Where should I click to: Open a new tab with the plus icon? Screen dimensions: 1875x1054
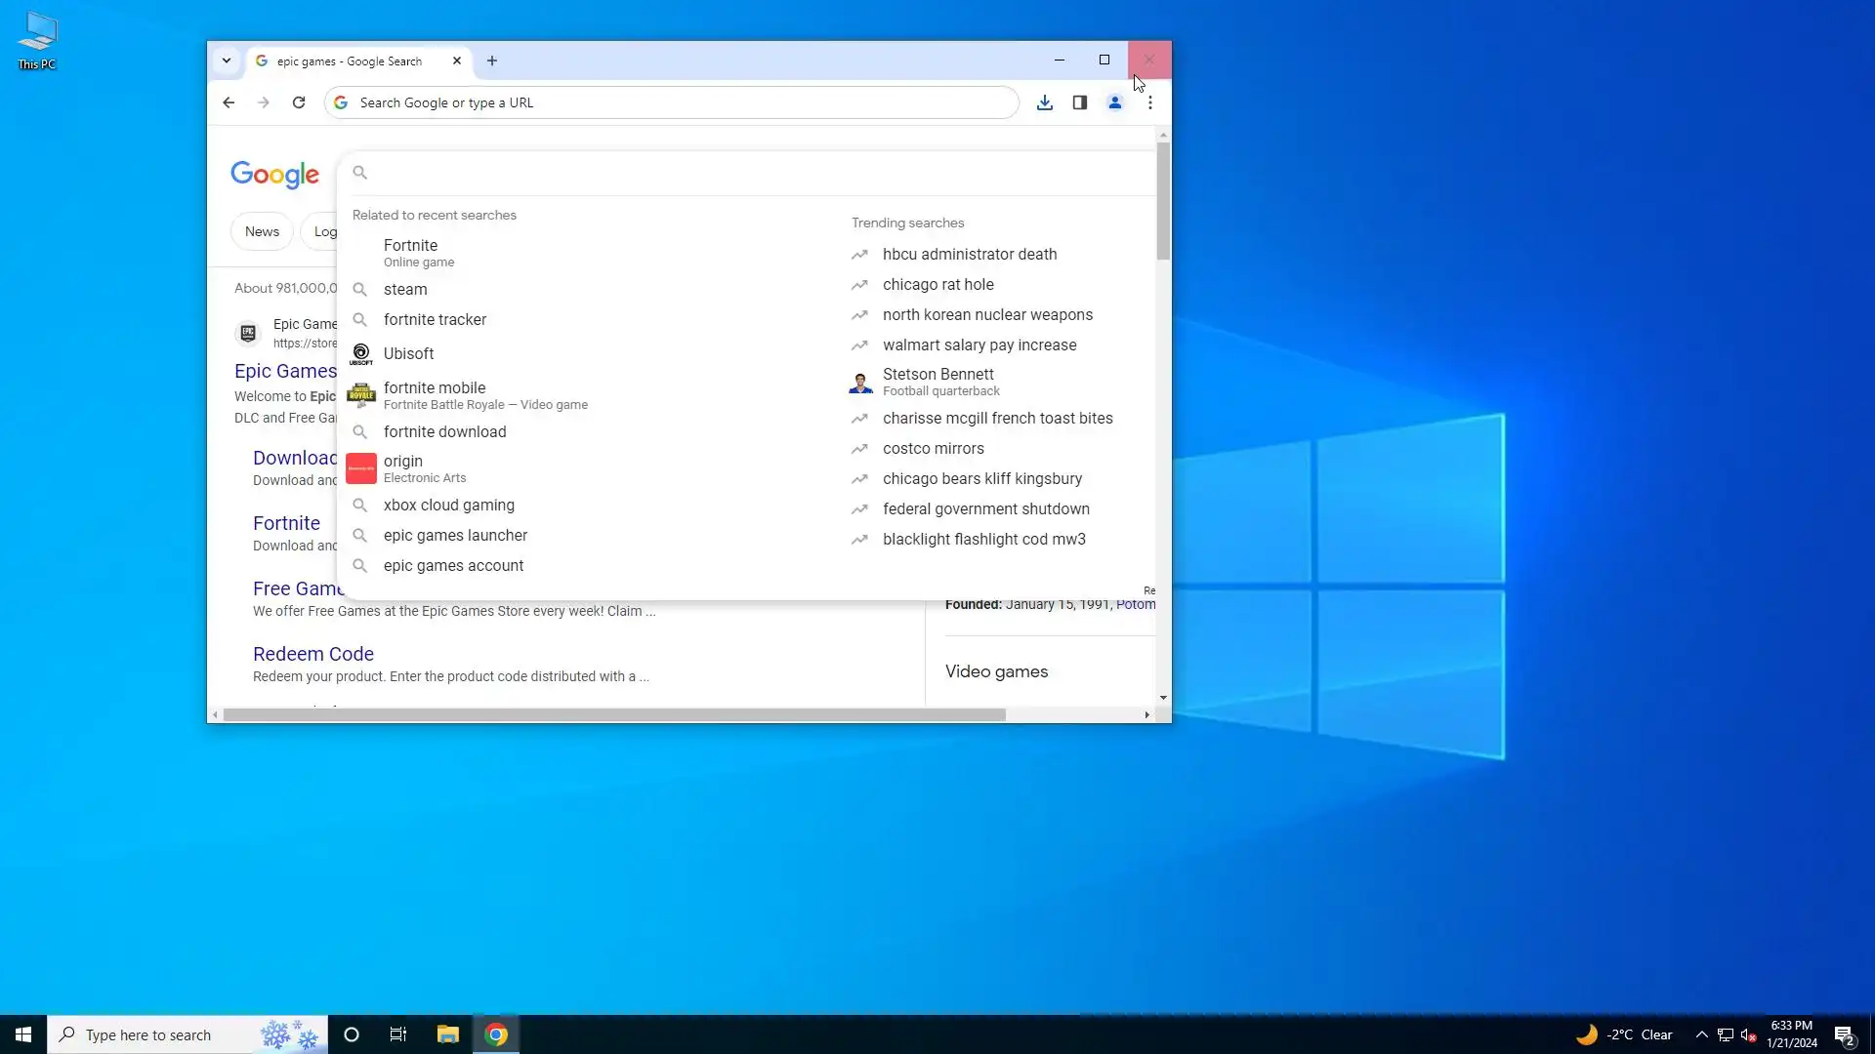coord(492,61)
